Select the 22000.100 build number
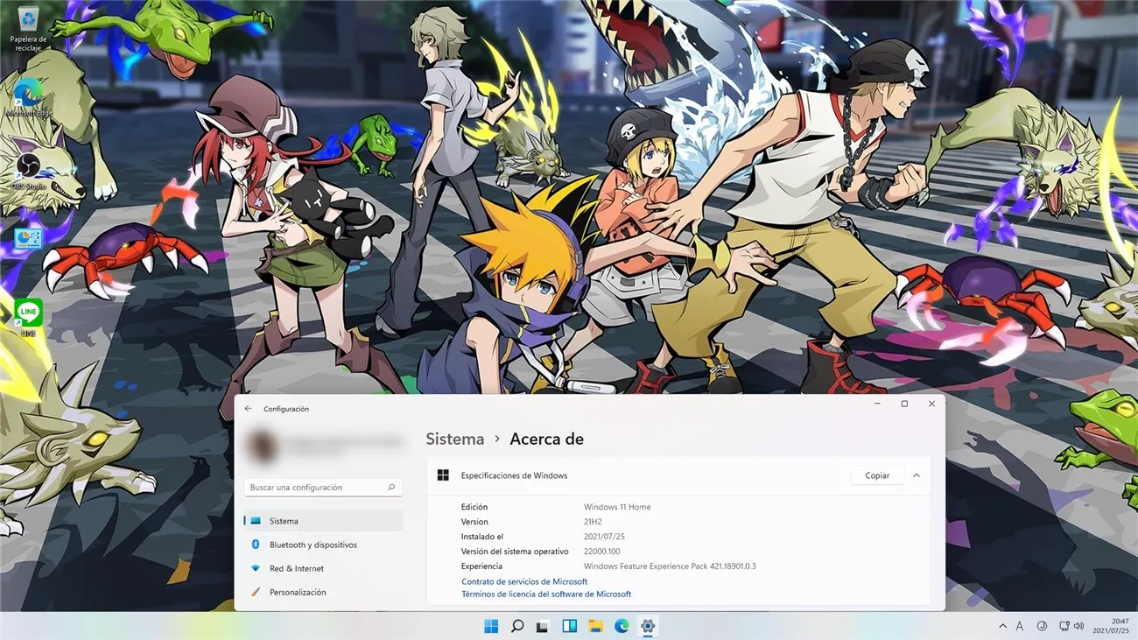The width and height of the screenshot is (1138, 640). point(601,552)
